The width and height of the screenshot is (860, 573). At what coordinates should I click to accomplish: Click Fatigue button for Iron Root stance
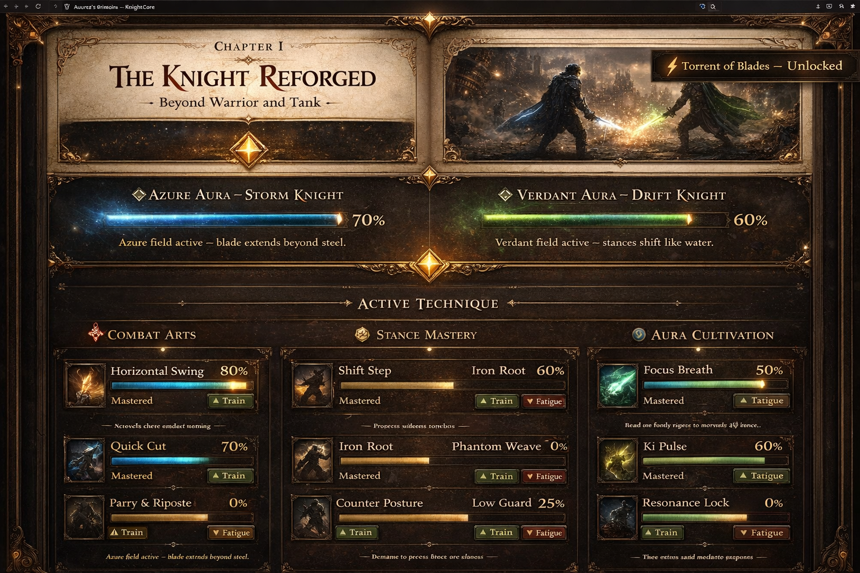pos(544,477)
